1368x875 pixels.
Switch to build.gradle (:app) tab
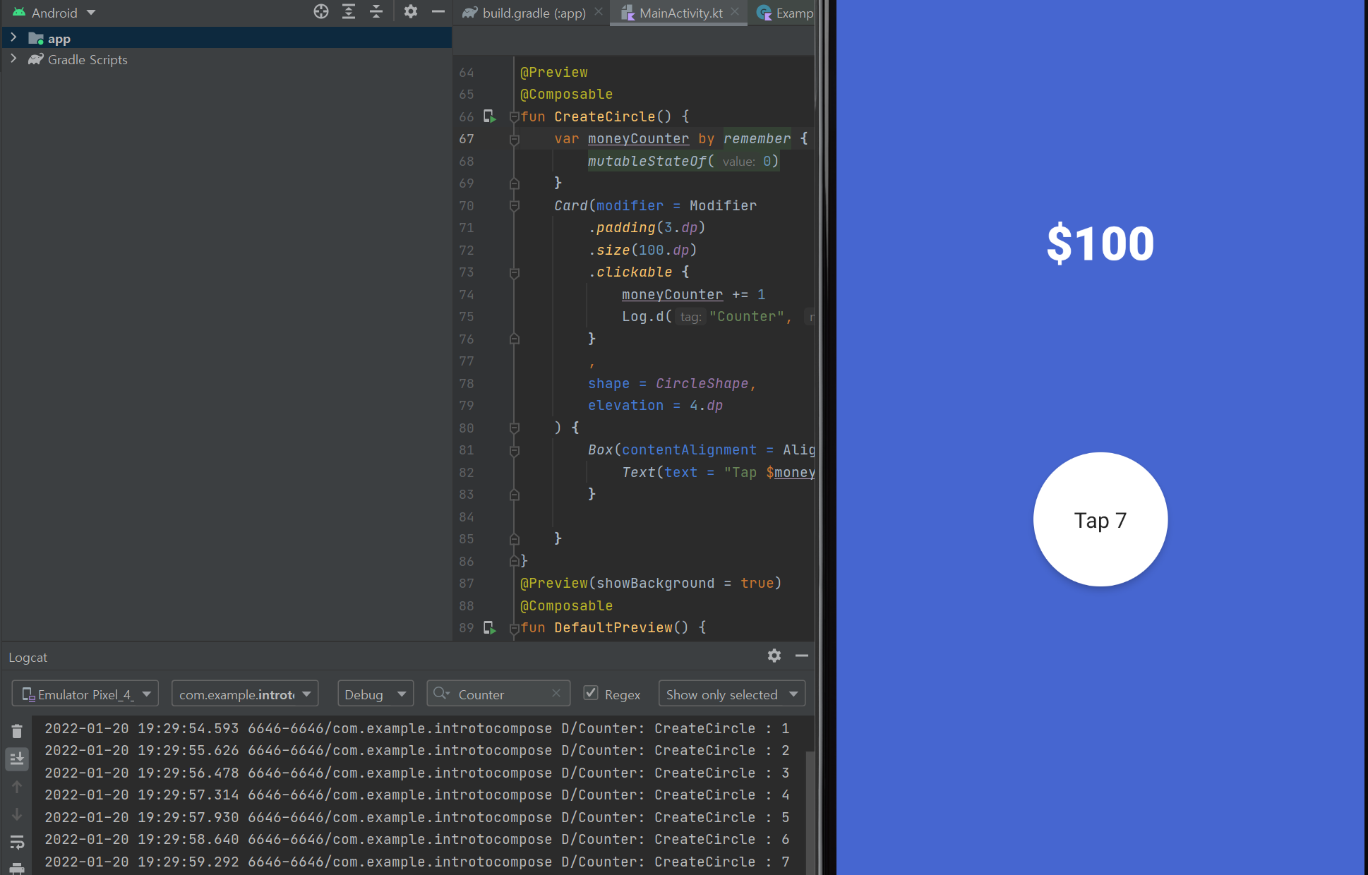(x=533, y=13)
